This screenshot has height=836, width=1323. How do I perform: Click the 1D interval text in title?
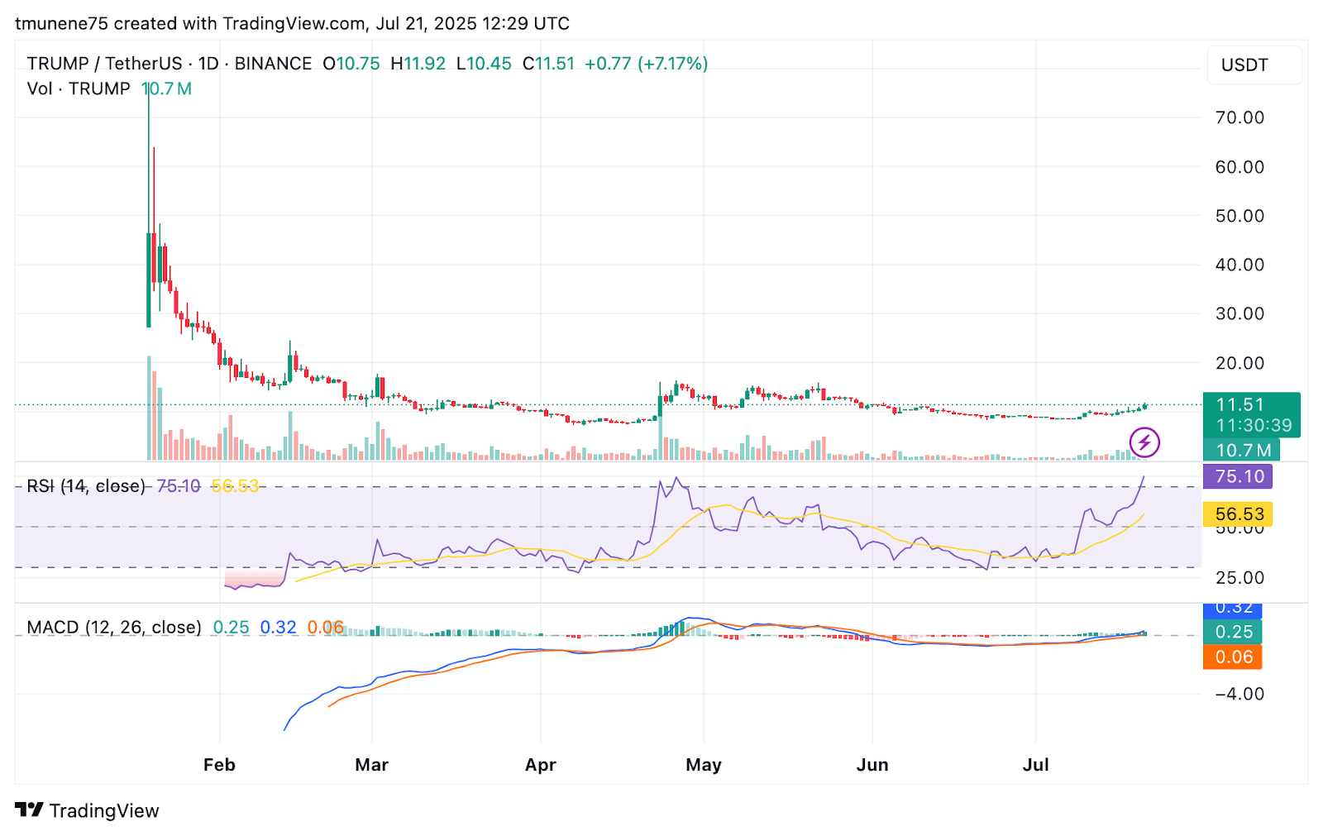pyautogui.click(x=208, y=64)
